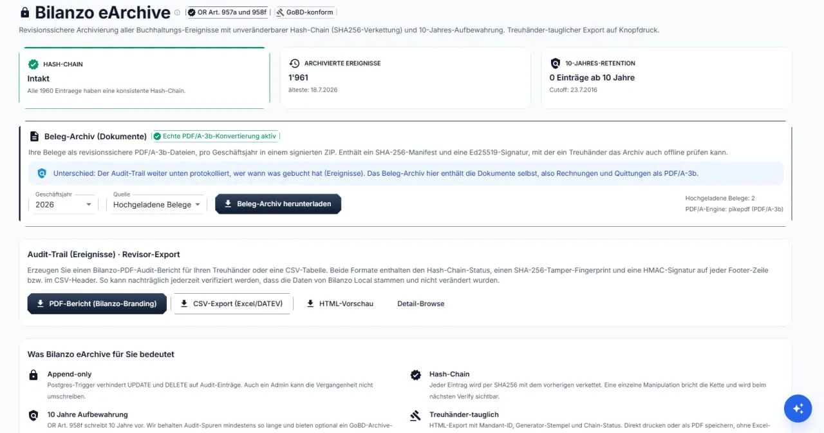Open the Archivierte Ereignisse card
This screenshot has height=433, width=824.
(x=406, y=77)
